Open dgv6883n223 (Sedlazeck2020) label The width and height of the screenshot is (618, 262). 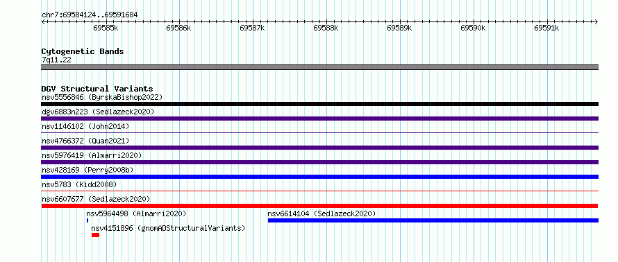coord(98,112)
